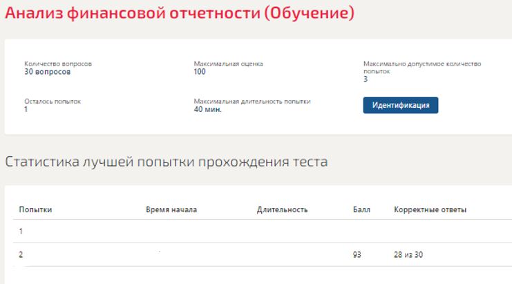Click the Корректные ответы column header
This screenshot has width=512, height=284.
tap(430, 209)
